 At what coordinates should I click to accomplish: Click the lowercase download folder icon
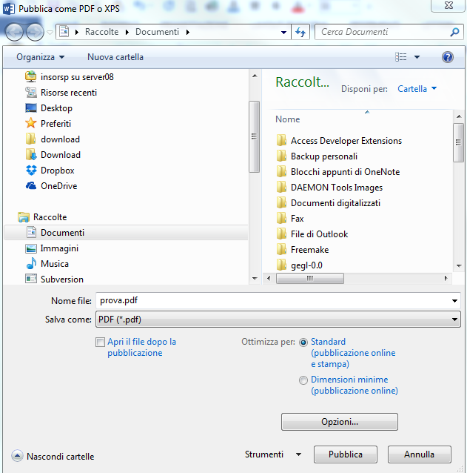pyautogui.click(x=30, y=139)
